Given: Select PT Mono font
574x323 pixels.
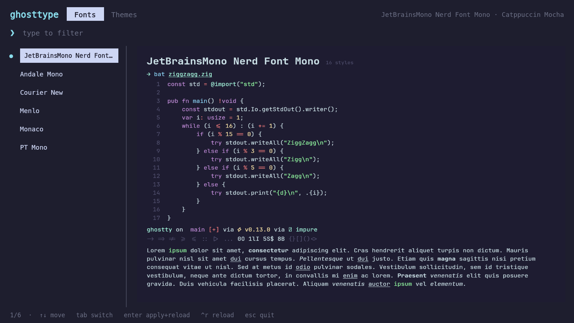Looking at the screenshot, I should [34, 147].
